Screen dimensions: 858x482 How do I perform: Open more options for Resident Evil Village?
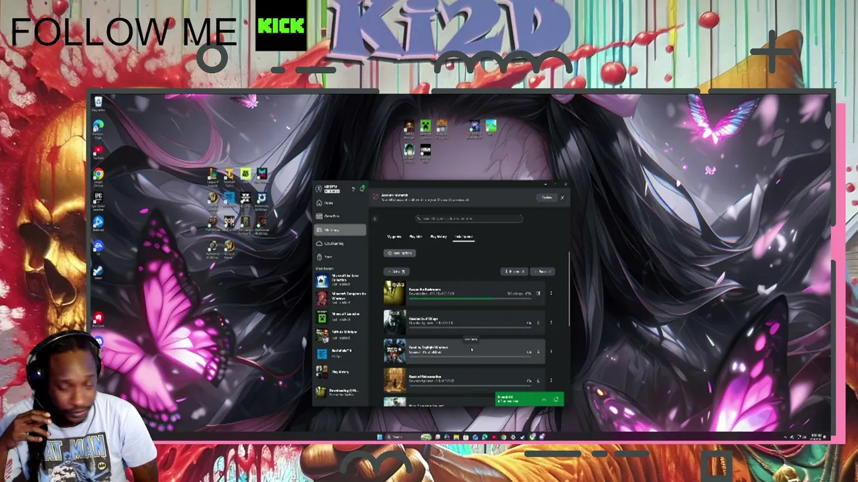tap(551, 323)
